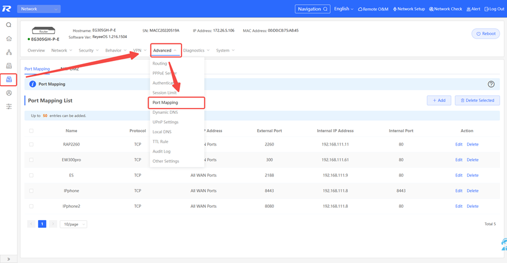This screenshot has height=263, width=507.
Task: Open the sidebar search icon
Action: pyautogui.click(x=9, y=25)
